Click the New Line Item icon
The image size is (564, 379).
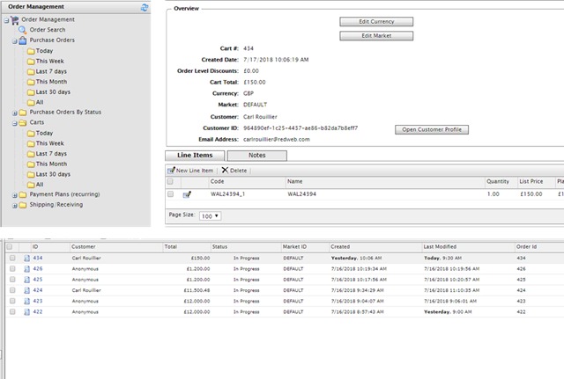[x=172, y=170]
